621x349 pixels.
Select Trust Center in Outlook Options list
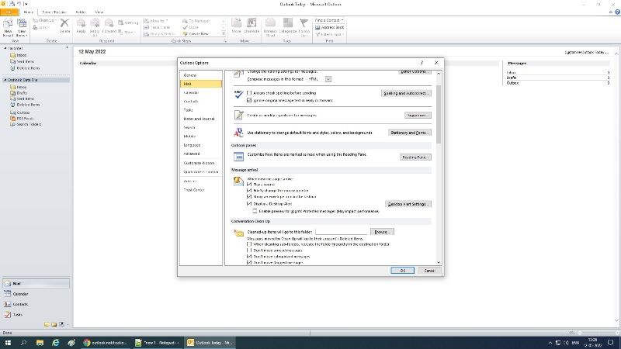pos(201,190)
